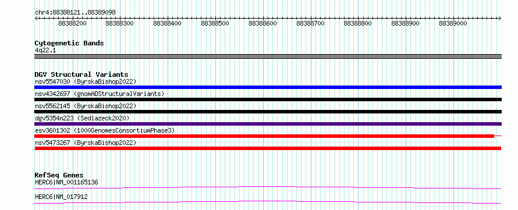Screen dimensions: 518x210
Task: Click the magenta HERC6 NM_001165136 intron line
Action: tap(268, 187)
